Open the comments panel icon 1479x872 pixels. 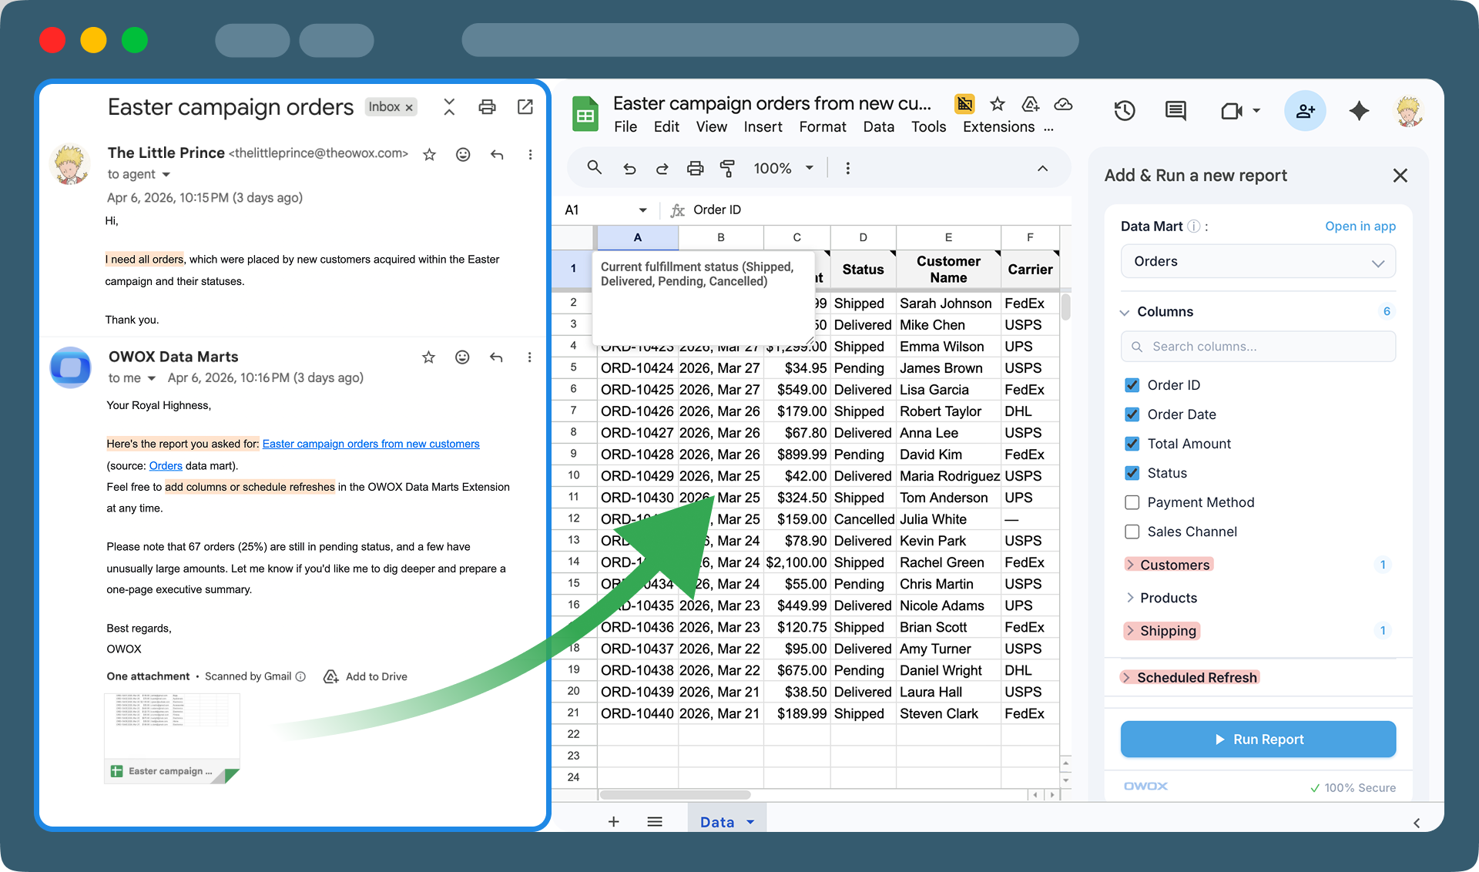coord(1175,111)
